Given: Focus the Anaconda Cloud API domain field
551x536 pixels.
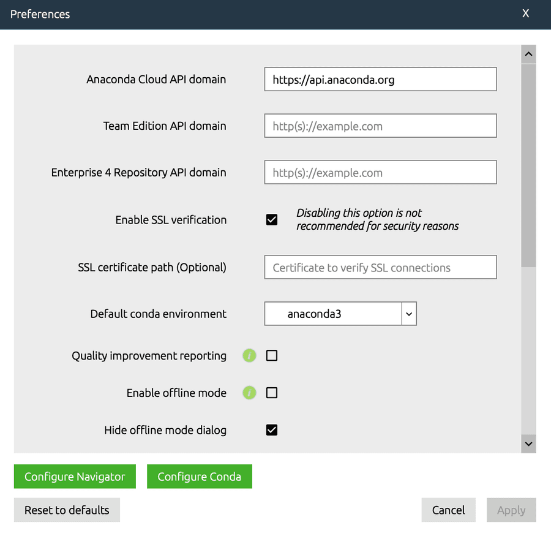Looking at the screenshot, I should coord(381,80).
